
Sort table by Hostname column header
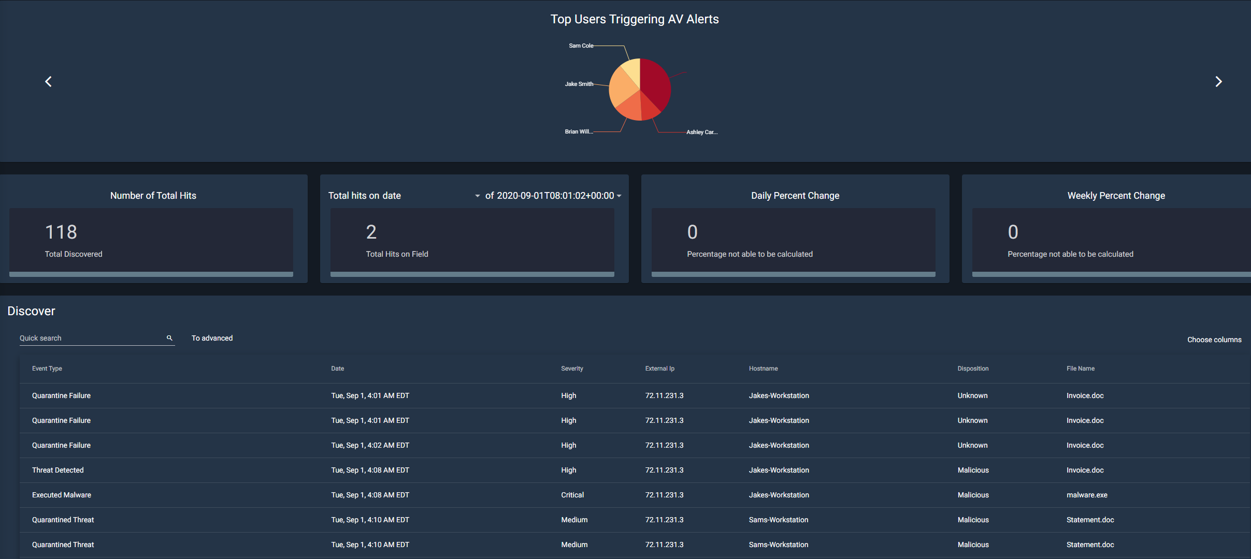(763, 369)
